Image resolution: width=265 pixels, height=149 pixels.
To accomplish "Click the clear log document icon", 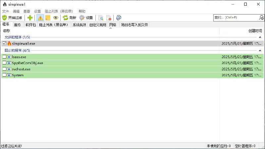I will pos(109,18).
